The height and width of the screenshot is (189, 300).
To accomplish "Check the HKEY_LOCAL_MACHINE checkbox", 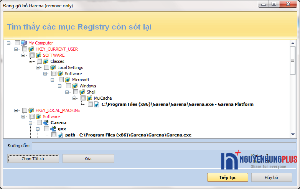I will click(25, 110).
